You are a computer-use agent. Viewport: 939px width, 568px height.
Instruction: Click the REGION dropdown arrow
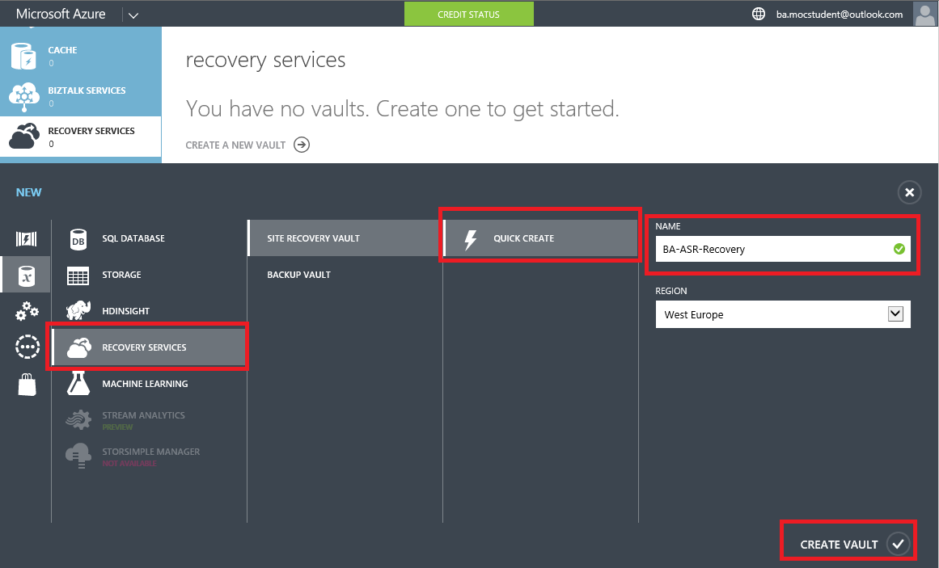(895, 313)
